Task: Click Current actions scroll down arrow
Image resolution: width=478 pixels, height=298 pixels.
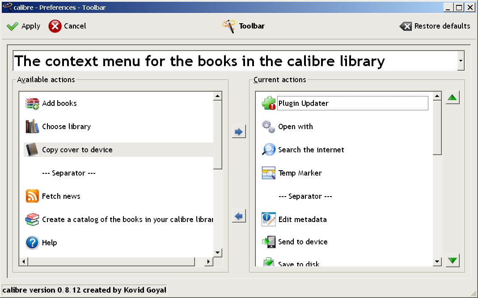Action: (437, 261)
